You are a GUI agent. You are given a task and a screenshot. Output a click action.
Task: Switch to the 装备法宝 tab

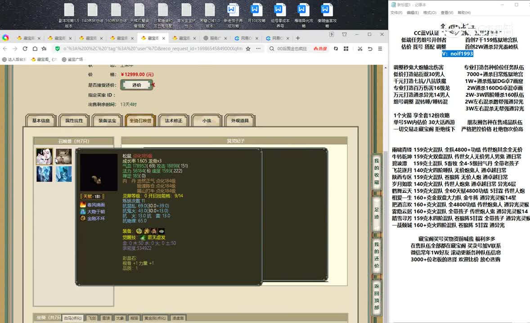[107, 121]
